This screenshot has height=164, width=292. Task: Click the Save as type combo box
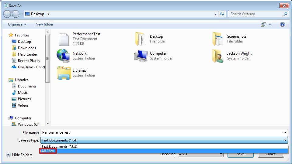pos(164,140)
